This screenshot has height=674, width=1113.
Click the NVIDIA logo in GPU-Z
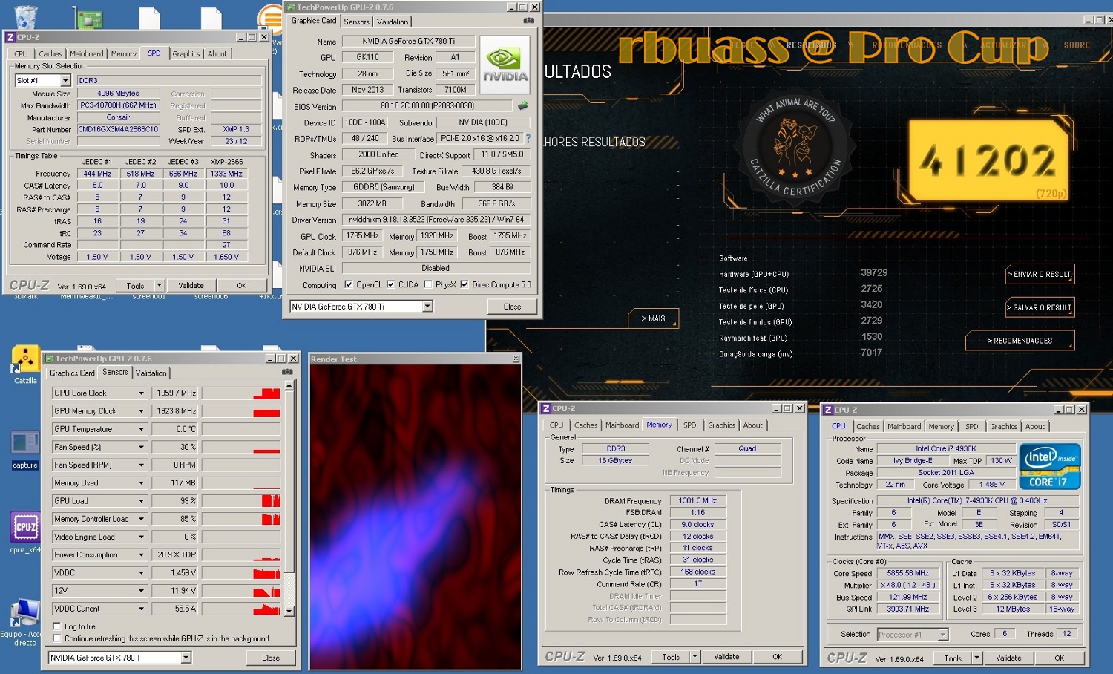pyautogui.click(x=505, y=65)
